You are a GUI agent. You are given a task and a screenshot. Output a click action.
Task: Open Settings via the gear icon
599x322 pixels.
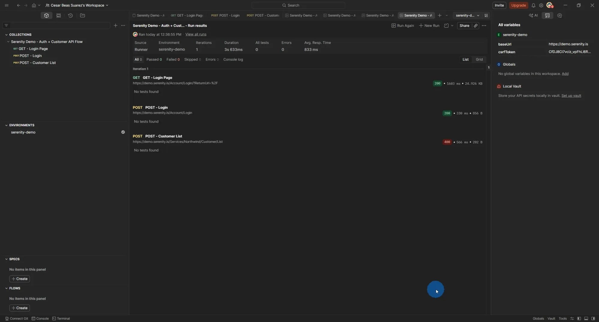(x=541, y=5)
